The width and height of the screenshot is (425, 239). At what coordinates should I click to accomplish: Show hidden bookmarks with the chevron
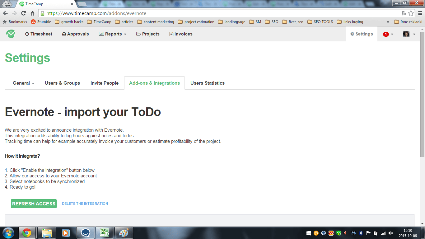pyautogui.click(x=388, y=22)
